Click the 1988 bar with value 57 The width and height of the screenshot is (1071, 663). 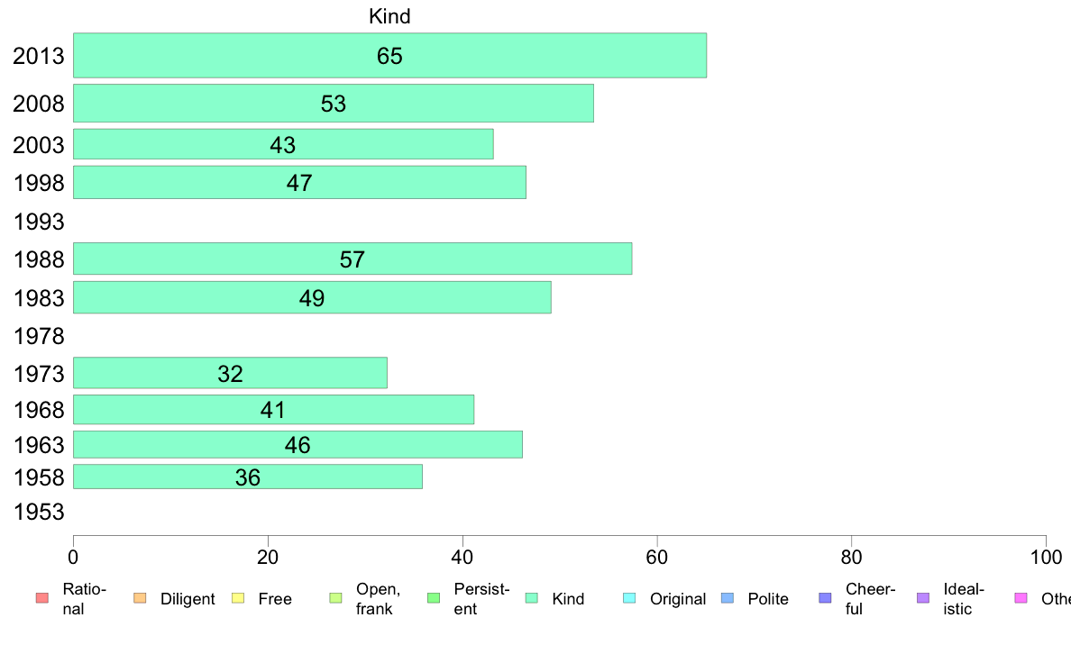352,259
